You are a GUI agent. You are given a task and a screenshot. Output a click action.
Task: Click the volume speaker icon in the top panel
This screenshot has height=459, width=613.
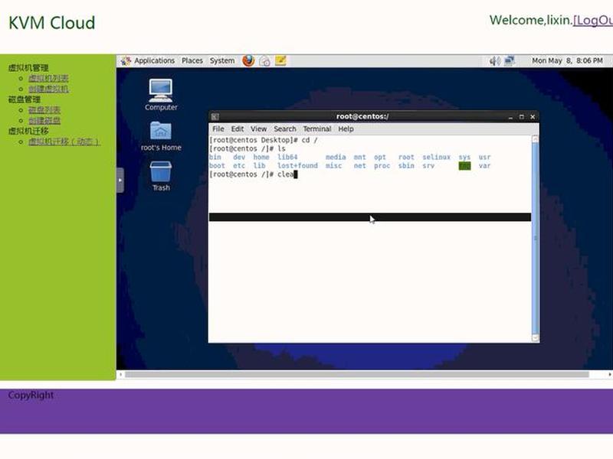pyautogui.click(x=494, y=60)
